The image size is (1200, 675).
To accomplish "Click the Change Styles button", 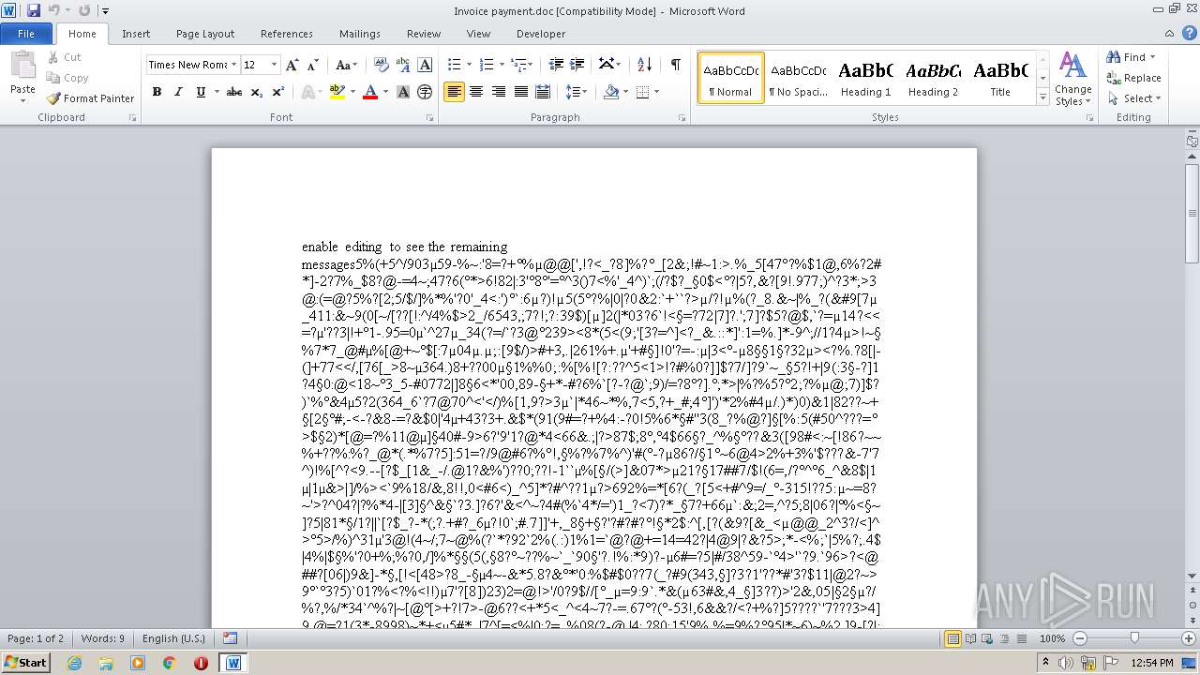I will coord(1072,79).
